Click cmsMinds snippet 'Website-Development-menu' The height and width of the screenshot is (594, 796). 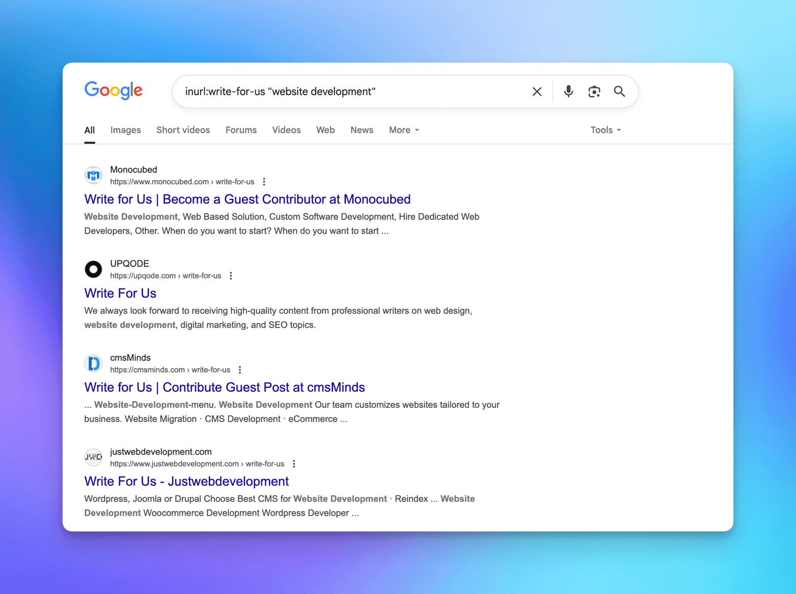[x=292, y=412]
